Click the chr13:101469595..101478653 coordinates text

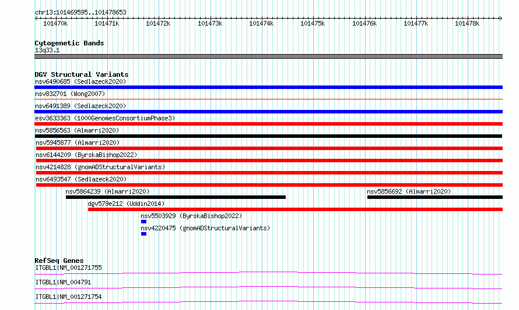coord(80,12)
